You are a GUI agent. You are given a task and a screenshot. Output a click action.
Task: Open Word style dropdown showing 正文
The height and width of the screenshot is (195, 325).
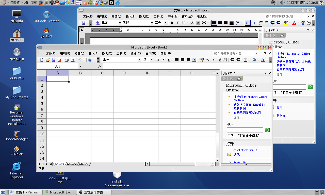pos(120,23)
